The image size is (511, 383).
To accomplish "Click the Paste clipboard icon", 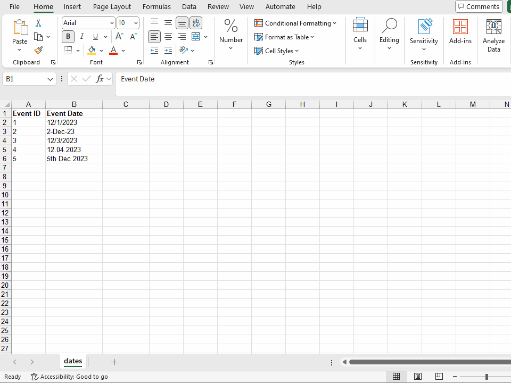I will point(20,27).
